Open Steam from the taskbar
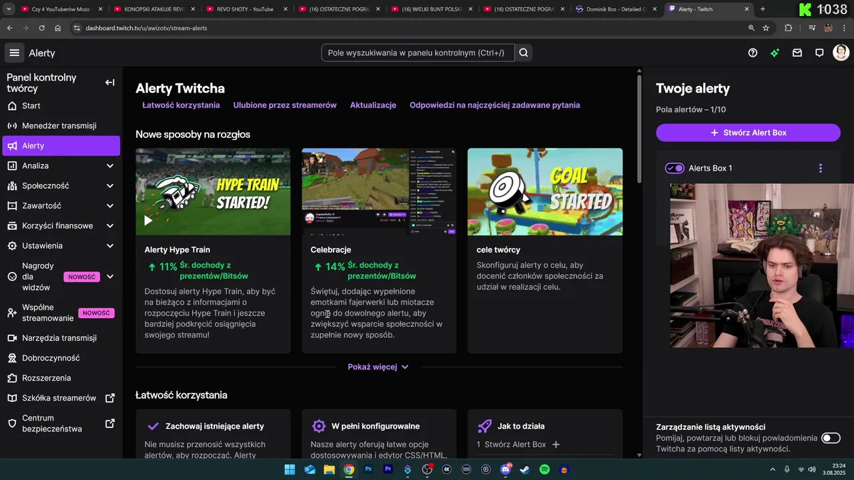Image resolution: width=854 pixels, height=480 pixels. coord(525,469)
